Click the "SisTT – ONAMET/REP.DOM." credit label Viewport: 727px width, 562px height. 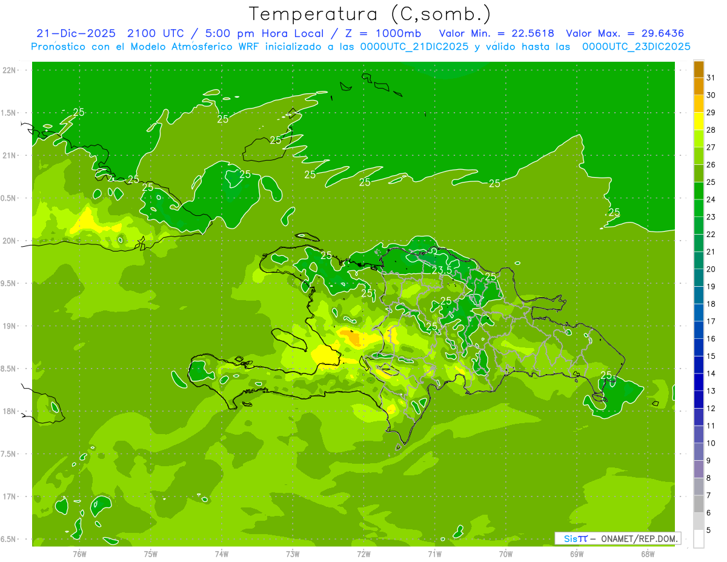(x=617, y=538)
